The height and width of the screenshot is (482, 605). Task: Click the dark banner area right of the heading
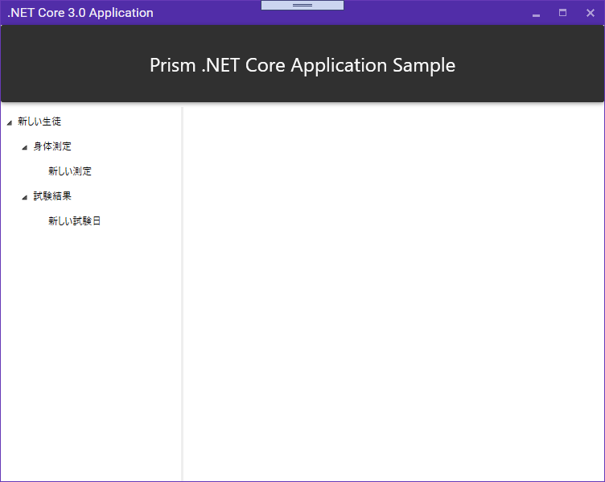529,64
